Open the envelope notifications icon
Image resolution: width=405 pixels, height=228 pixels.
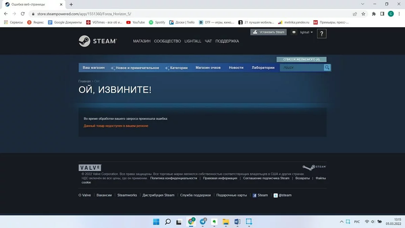(294, 32)
